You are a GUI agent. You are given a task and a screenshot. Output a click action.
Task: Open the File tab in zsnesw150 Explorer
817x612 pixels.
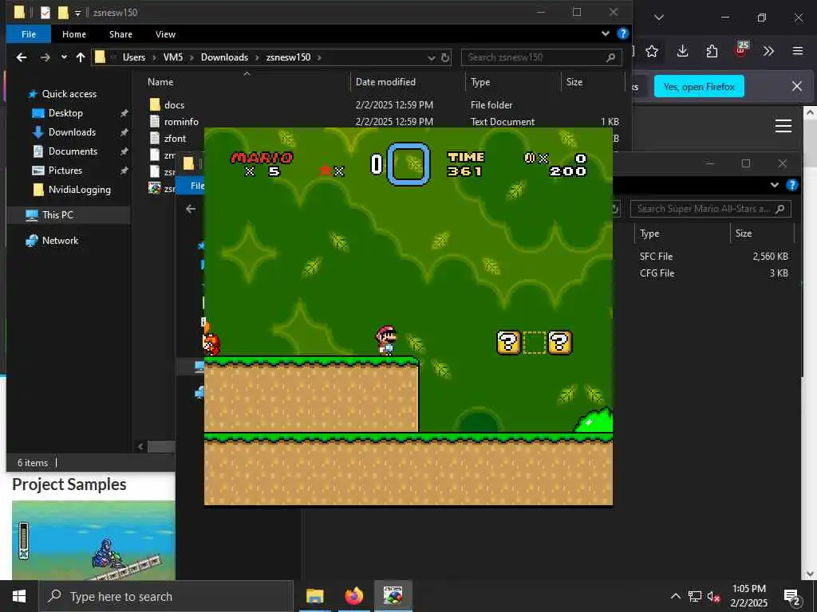[x=29, y=34]
